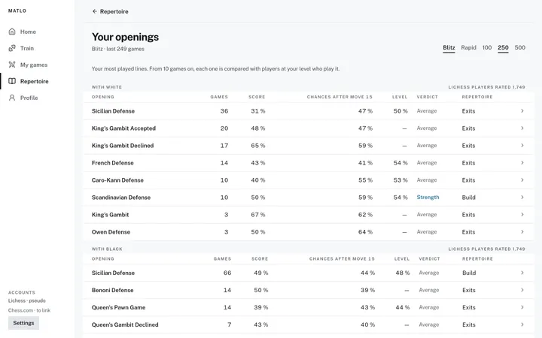Open the French Defense opening row
The height and width of the screenshot is (338, 542).
[x=308, y=163]
